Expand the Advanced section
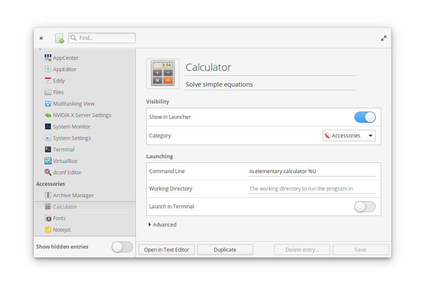This screenshot has height=297, width=425. 162,224
